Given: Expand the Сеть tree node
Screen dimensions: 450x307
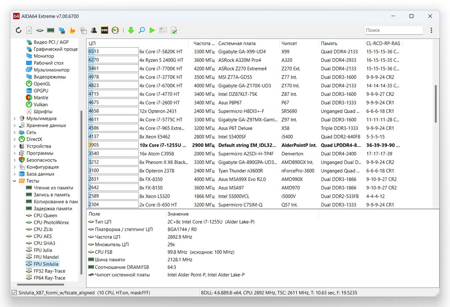Looking at the screenshot, I should point(15,132).
